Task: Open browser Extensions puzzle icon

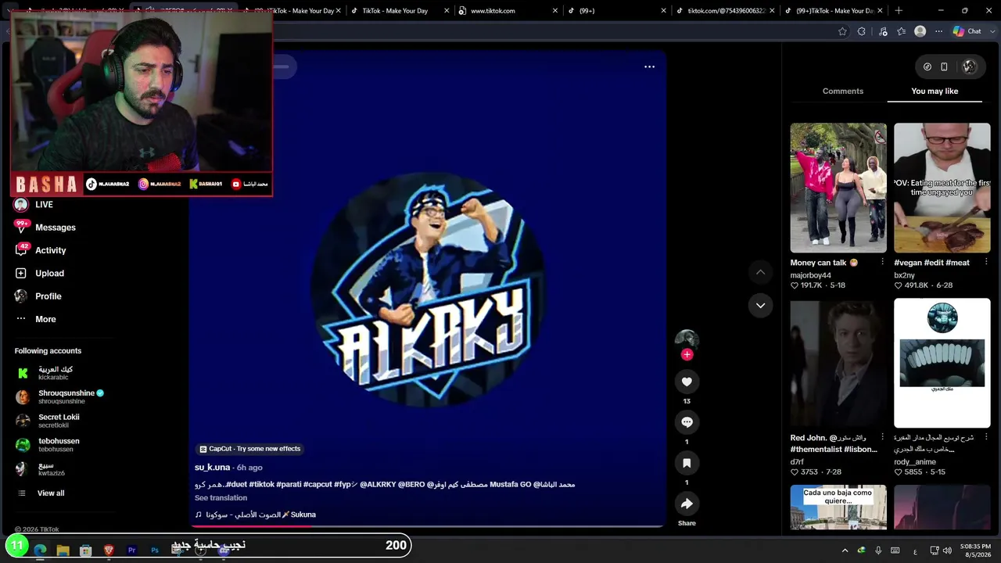Action: tap(862, 31)
